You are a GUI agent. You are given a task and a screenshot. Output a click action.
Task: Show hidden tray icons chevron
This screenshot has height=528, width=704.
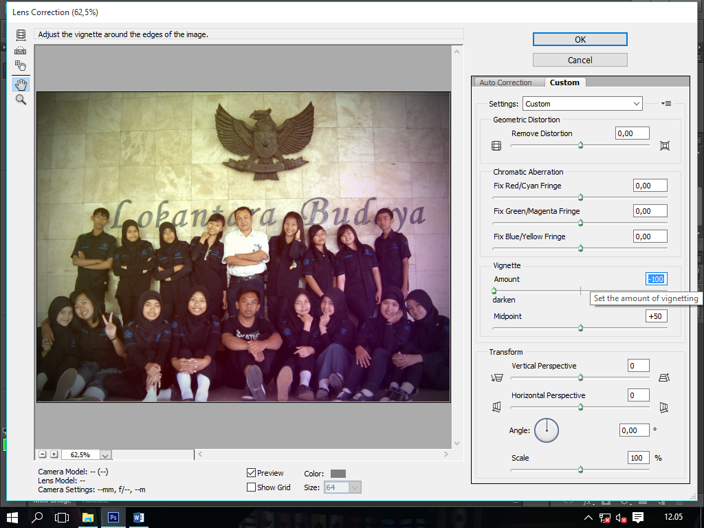point(588,518)
